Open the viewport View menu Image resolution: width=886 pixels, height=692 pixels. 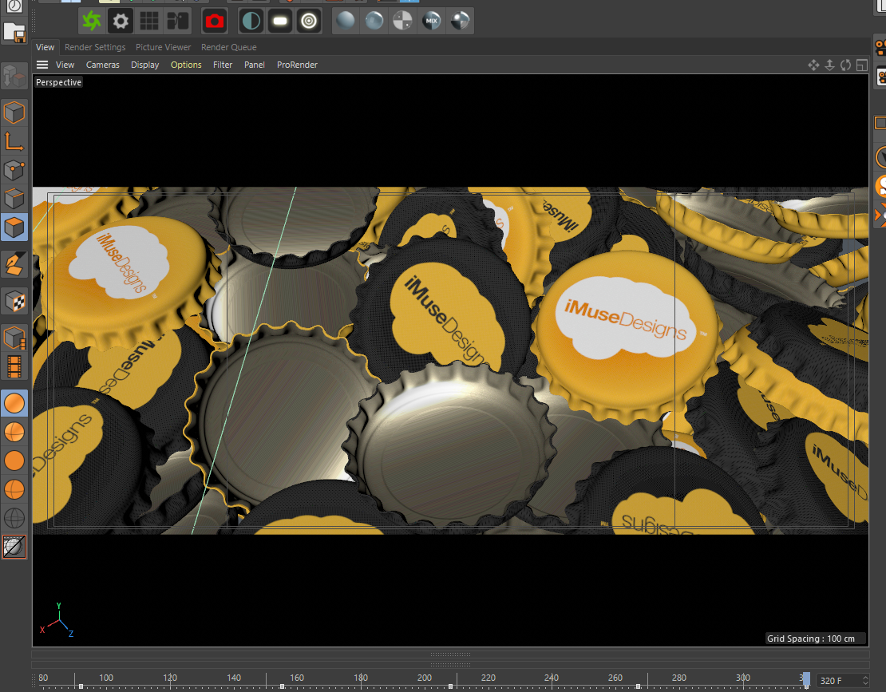[65, 65]
